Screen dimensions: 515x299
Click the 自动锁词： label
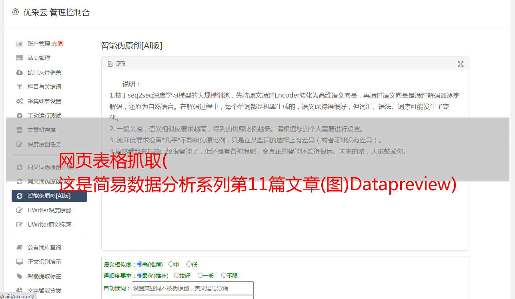[117, 288]
